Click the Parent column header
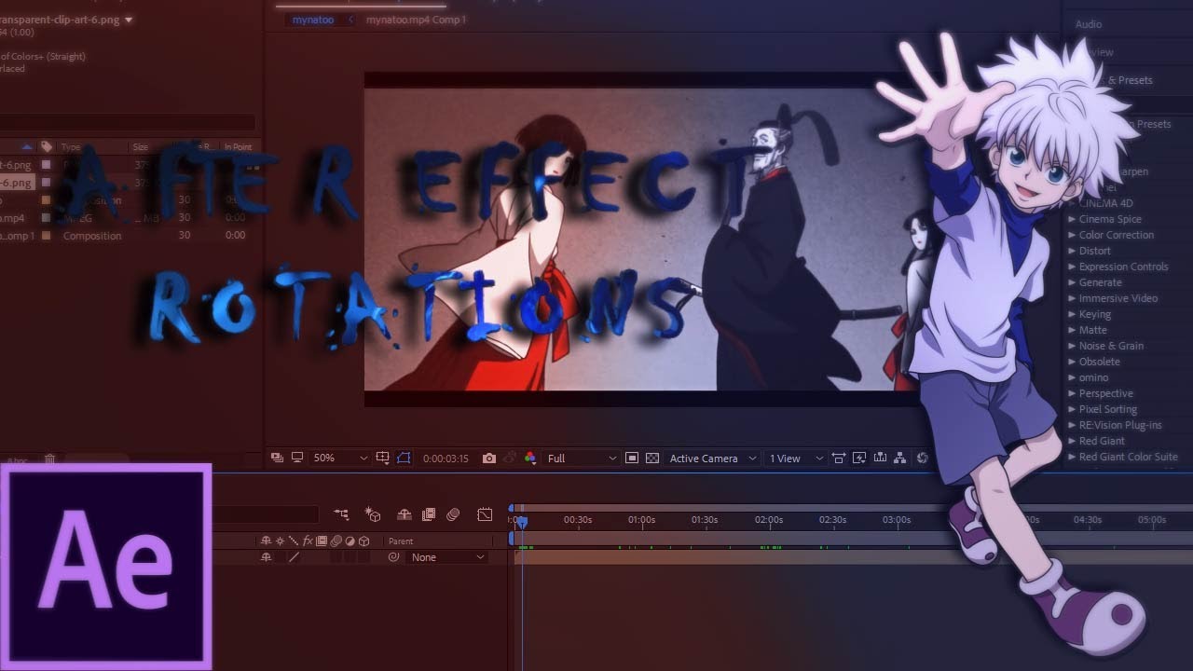 coord(401,541)
